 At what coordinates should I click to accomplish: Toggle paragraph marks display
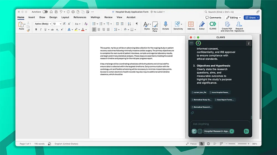click(137, 24)
